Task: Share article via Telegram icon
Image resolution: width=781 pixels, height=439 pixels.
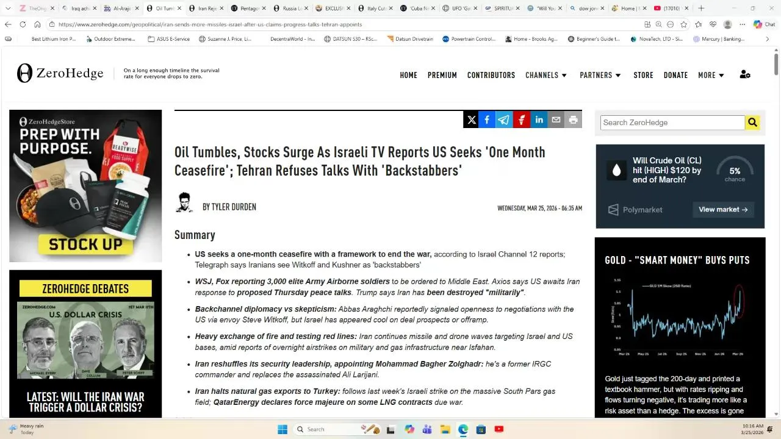Action: pyautogui.click(x=504, y=120)
